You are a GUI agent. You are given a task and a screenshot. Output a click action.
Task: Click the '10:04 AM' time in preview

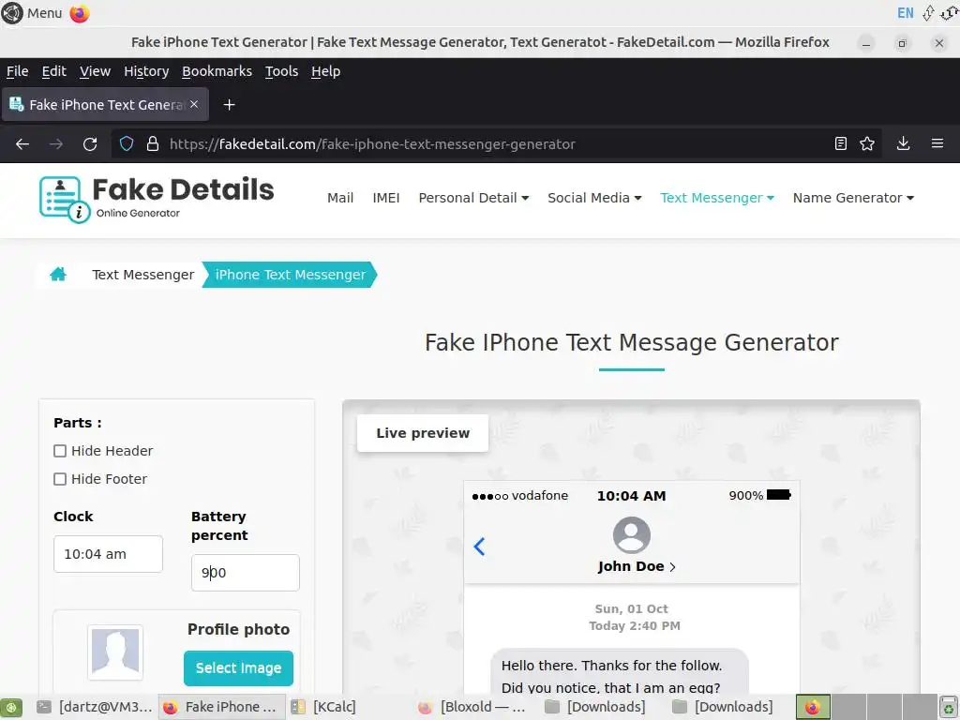(631, 496)
